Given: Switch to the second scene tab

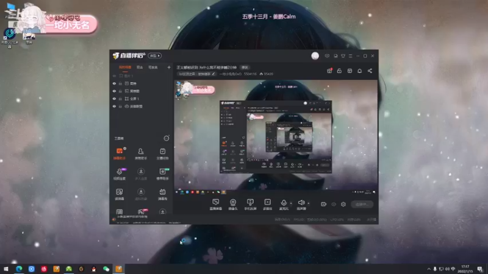Looking at the screenshot, I should coord(140,67).
